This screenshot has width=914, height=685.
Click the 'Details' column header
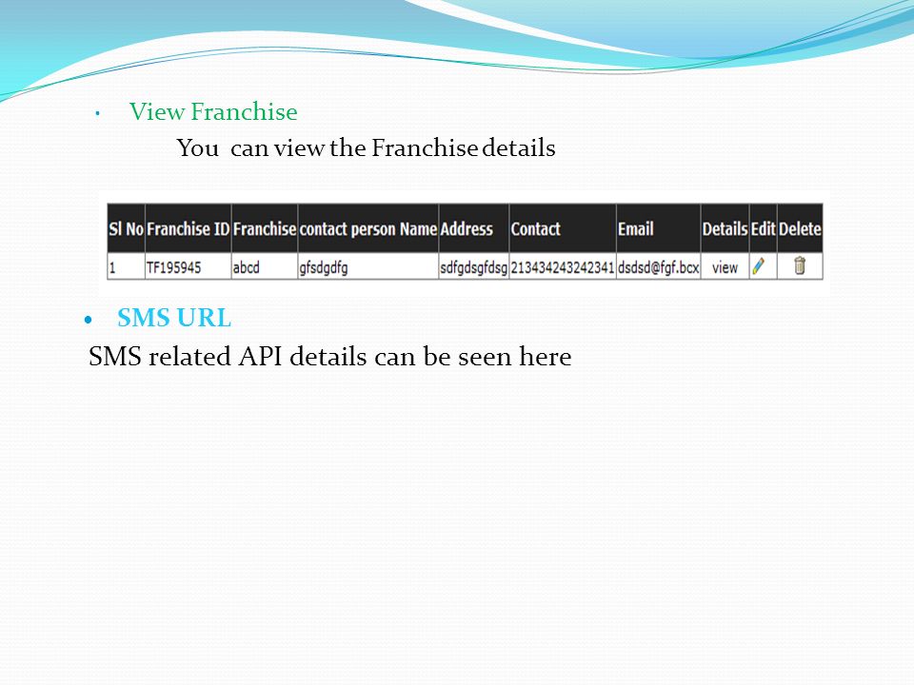coord(725,229)
